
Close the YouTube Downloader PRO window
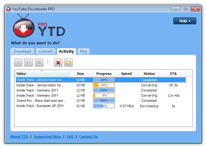click(x=195, y=9)
